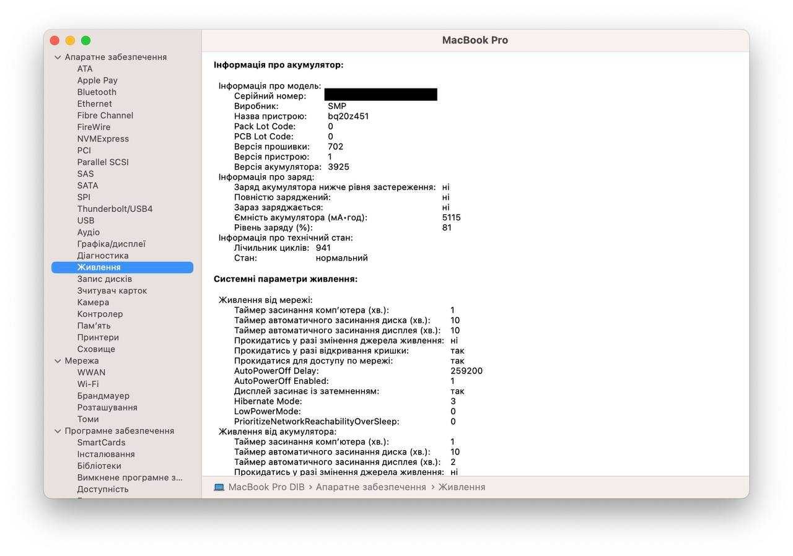Click the charge level value 81
Image resolution: width=793 pixels, height=556 pixels.
[447, 228]
